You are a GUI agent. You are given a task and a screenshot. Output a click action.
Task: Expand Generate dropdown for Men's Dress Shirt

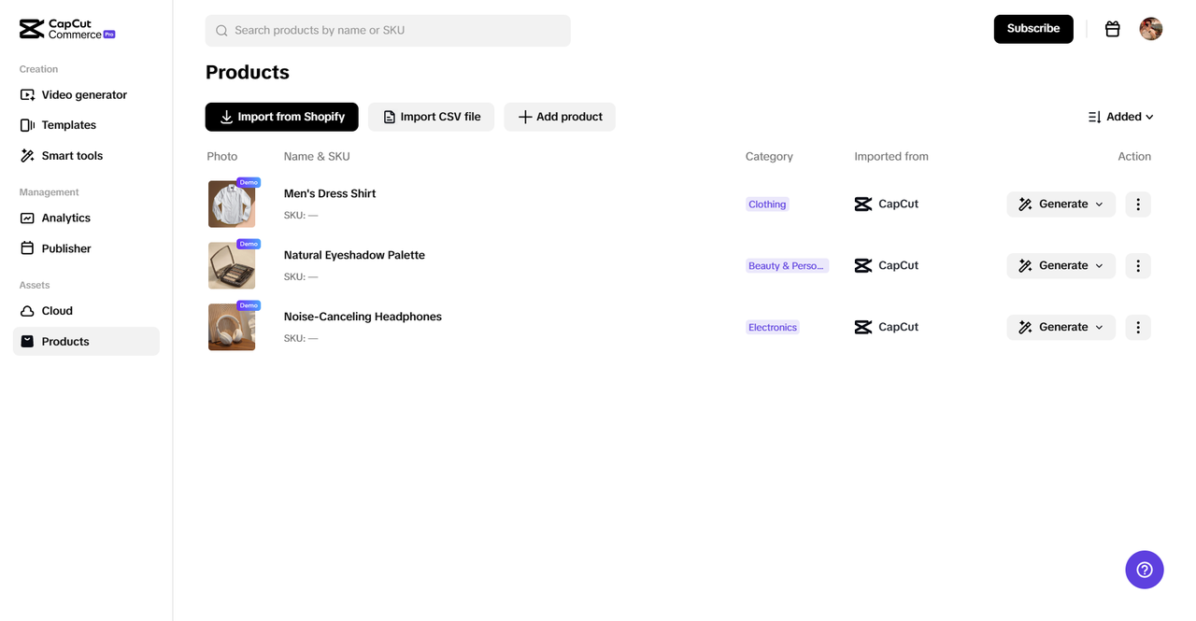tap(1099, 205)
